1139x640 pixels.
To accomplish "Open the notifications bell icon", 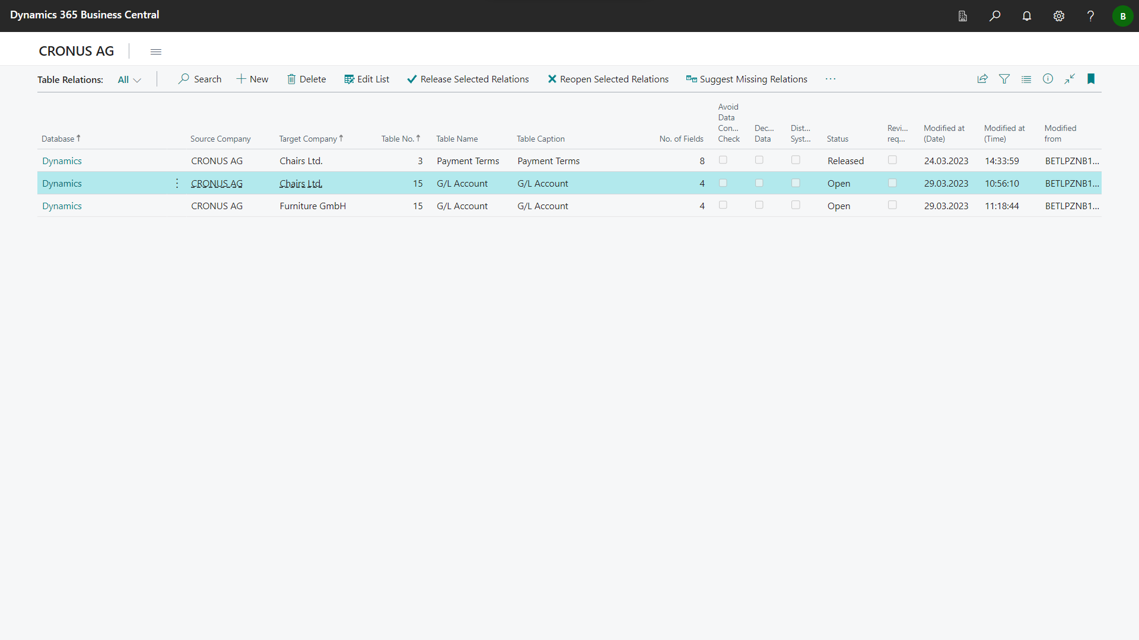I will [x=1027, y=16].
